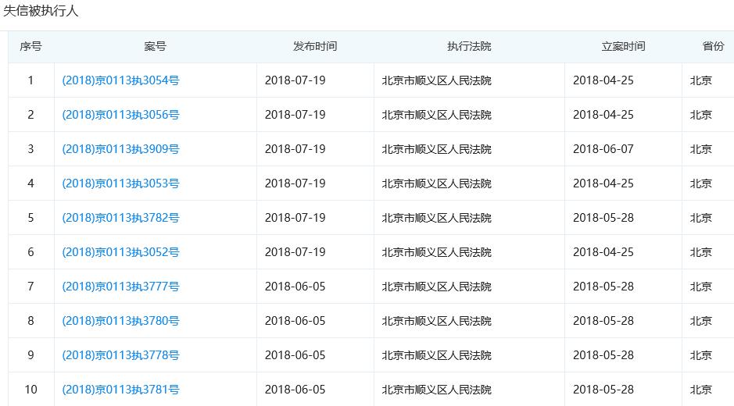The height and width of the screenshot is (406, 734).
Task: Select publish date 2018-06-05 in row 7
Action: pyautogui.click(x=295, y=287)
